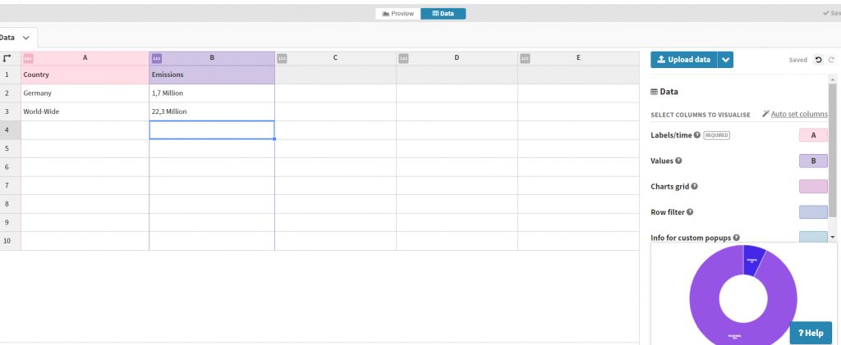Click the Help button
This screenshot has width=841, height=345.
[811, 333]
